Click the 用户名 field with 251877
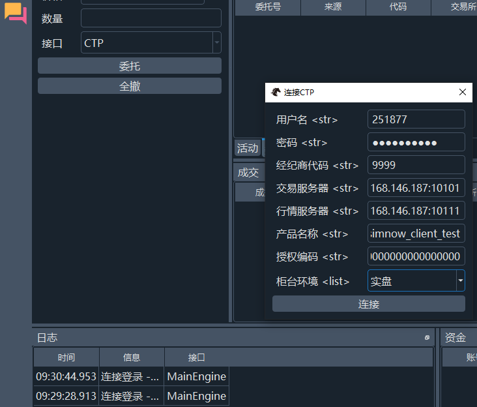Viewport: 477px width, 407px height. click(416, 119)
